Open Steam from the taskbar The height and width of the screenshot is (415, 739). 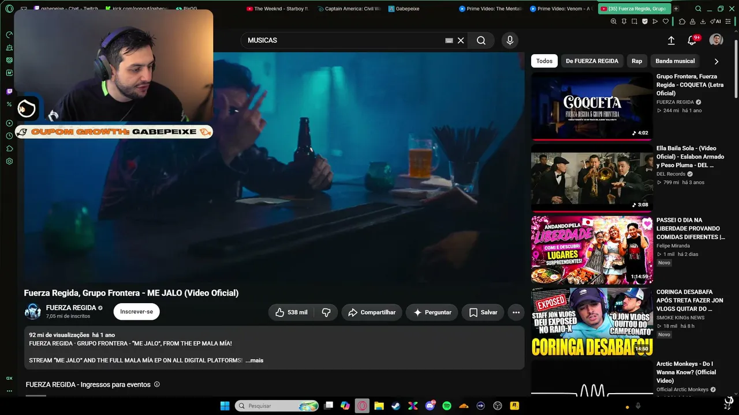pos(395,406)
